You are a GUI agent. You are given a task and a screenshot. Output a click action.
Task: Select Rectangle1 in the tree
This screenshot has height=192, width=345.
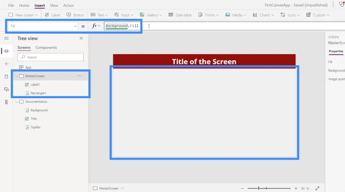click(x=38, y=93)
